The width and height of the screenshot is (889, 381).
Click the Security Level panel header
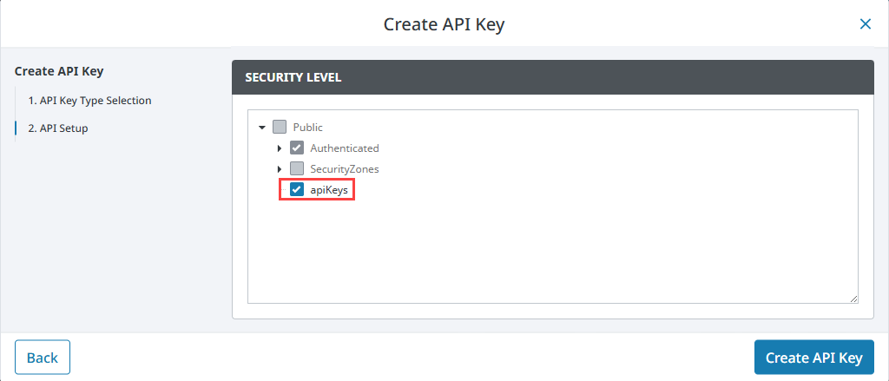pyautogui.click(x=552, y=77)
